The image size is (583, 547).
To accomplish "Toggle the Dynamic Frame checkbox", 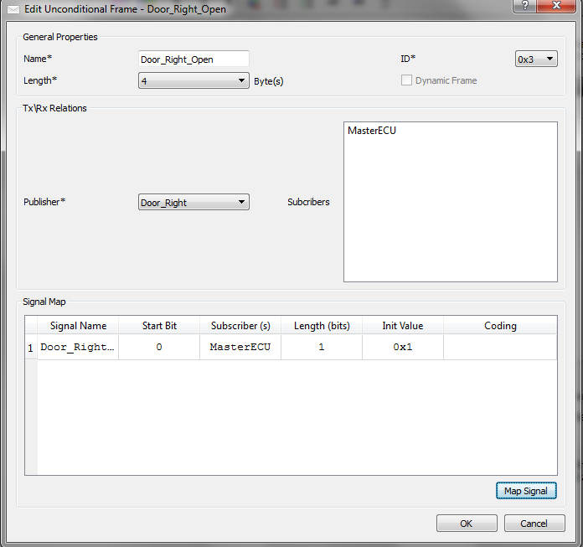I will point(406,80).
